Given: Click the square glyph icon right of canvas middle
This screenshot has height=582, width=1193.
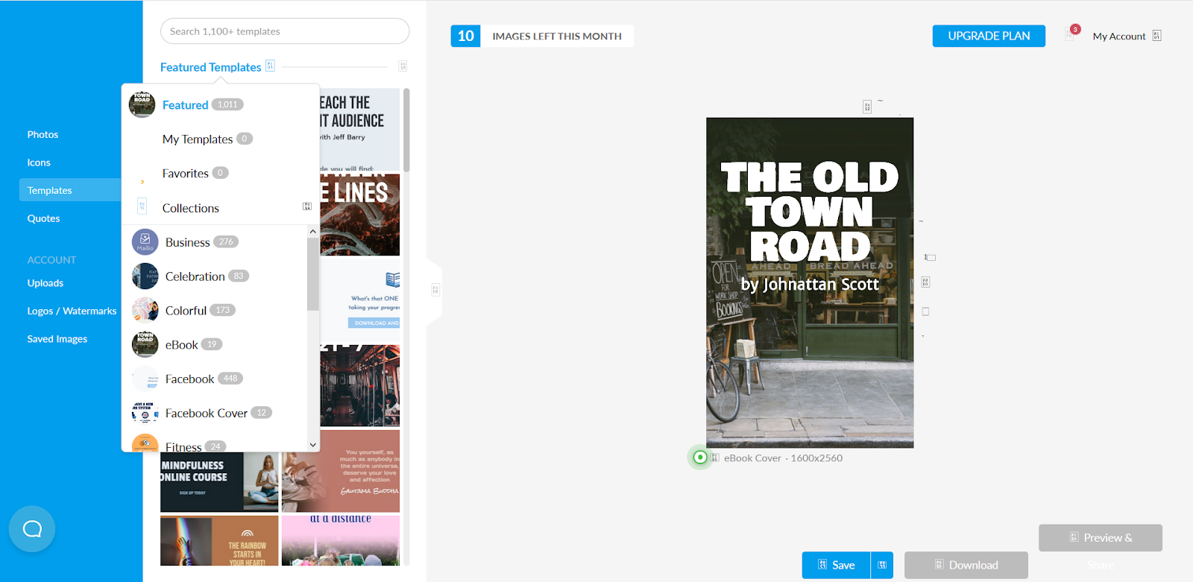Looking at the screenshot, I should coord(925,282).
